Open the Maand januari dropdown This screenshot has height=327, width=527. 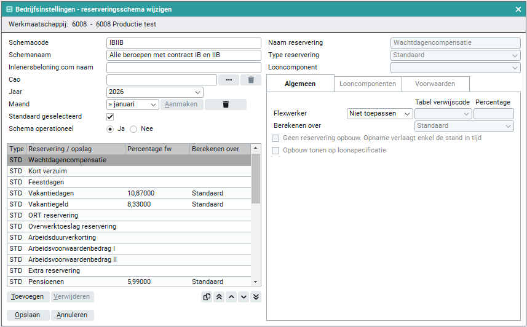coord(133,104)
